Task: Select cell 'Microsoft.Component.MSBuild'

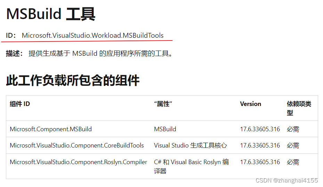Action: pos(51,129)
